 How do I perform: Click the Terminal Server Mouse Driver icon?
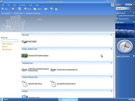click(53, 84)
